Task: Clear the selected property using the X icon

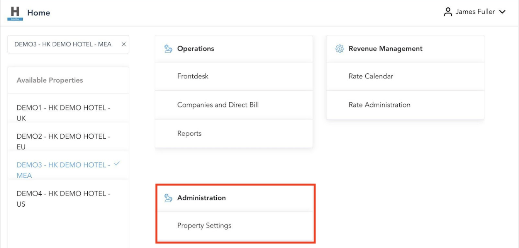Action: 124,44
